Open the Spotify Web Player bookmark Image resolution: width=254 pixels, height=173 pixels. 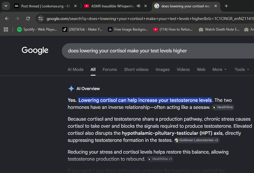37,29
